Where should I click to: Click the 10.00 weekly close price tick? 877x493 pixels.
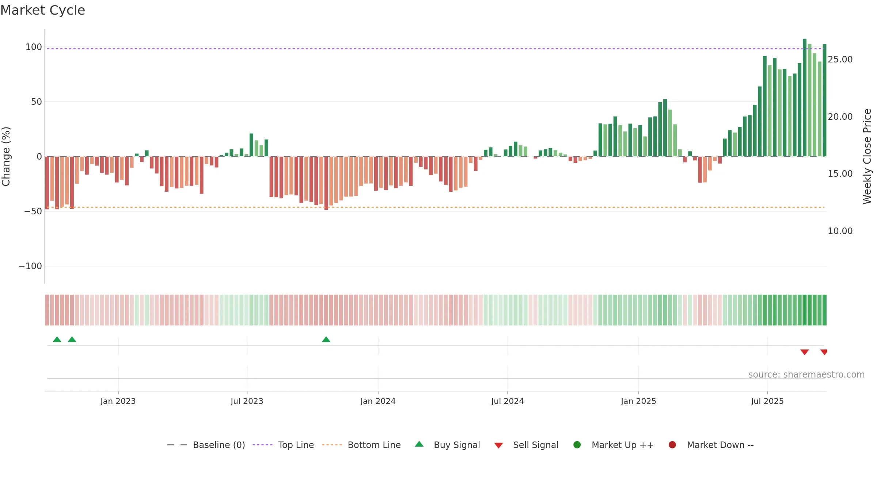[x=840, y=231]
